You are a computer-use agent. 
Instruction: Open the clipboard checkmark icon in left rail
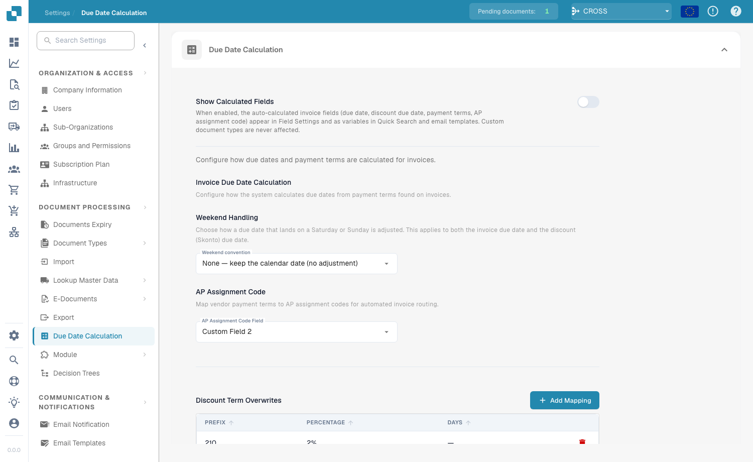tap(14, 105)
